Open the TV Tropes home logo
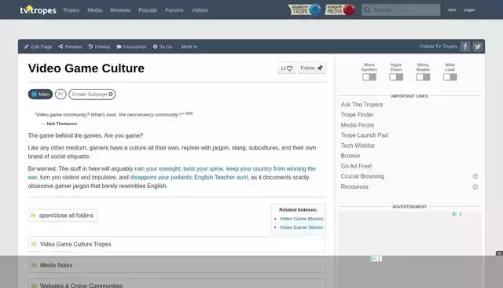The height and width of the screenshot is (288, 503). click(x=38, y=10)
